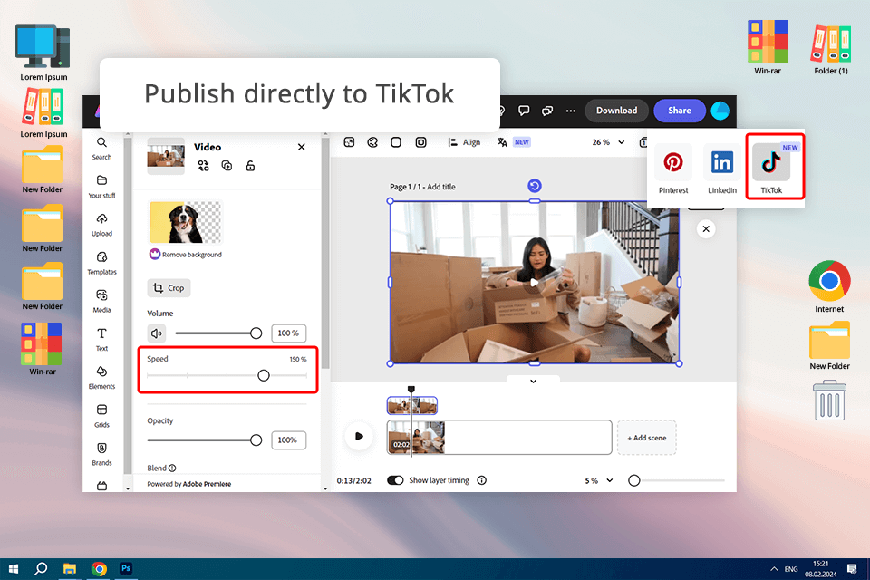
Task: Select Pinterest share option
Action: click(x=673, y=169)
